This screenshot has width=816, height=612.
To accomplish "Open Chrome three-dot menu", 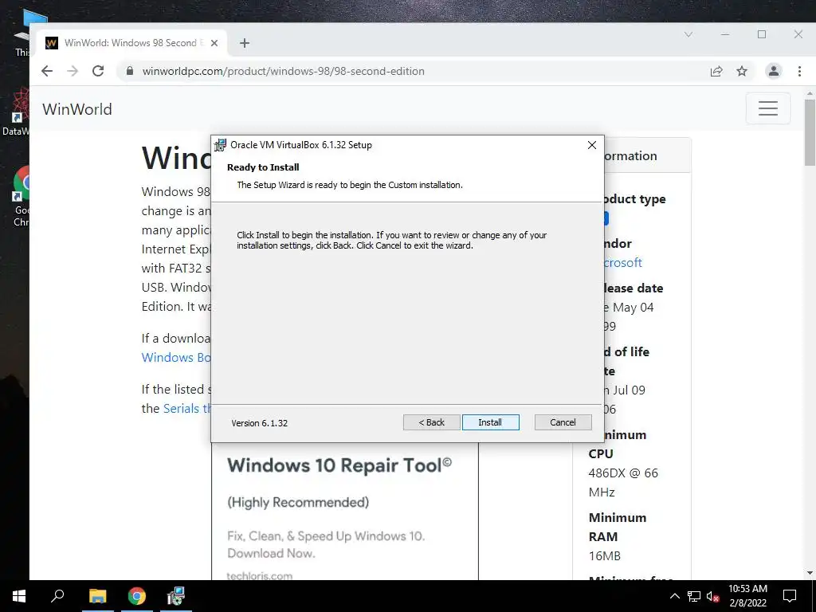I will (x=799, y=71).
